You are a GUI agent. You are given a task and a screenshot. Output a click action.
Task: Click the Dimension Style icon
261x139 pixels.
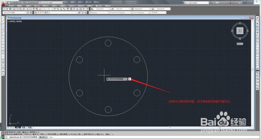point(112,9)
